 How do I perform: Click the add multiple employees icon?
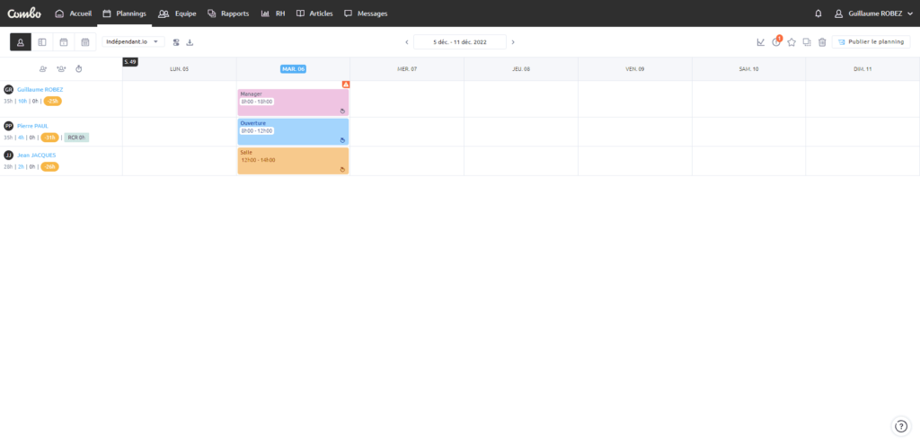pos(61,68)
